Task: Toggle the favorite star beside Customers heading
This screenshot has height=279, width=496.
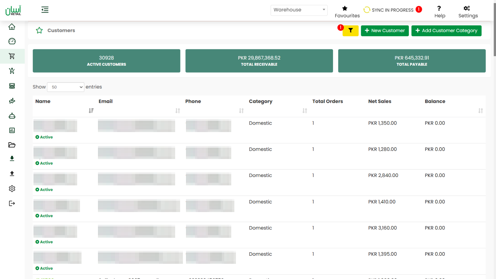Action: point(39,30)
